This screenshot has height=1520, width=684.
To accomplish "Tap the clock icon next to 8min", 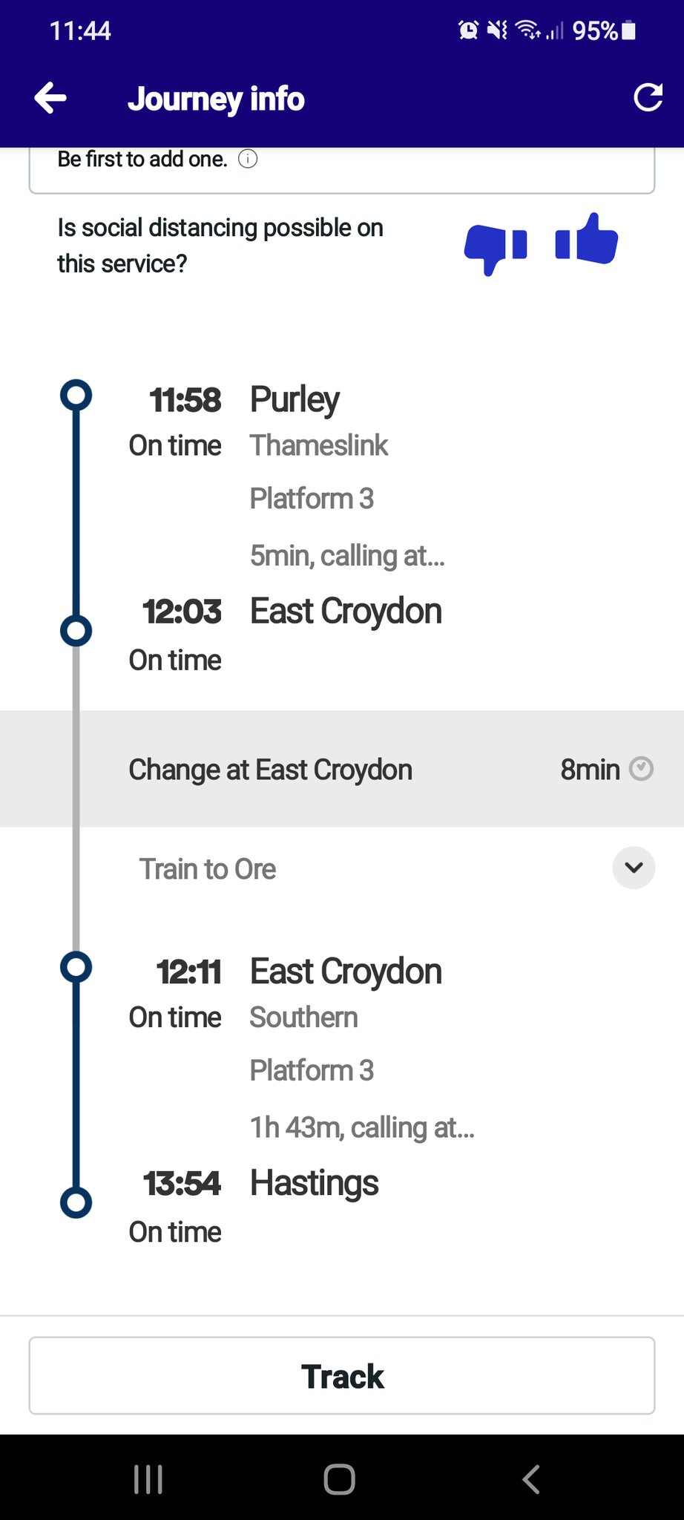I will (641, 769).
